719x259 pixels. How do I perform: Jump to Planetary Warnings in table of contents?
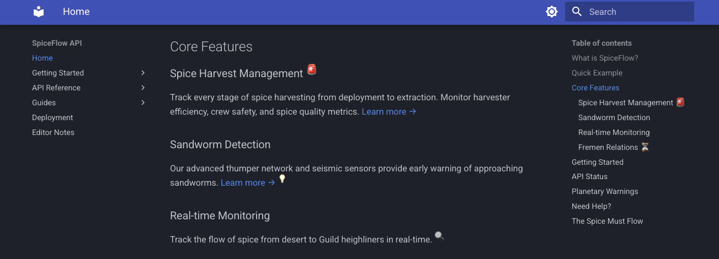(x=605, y=191)
